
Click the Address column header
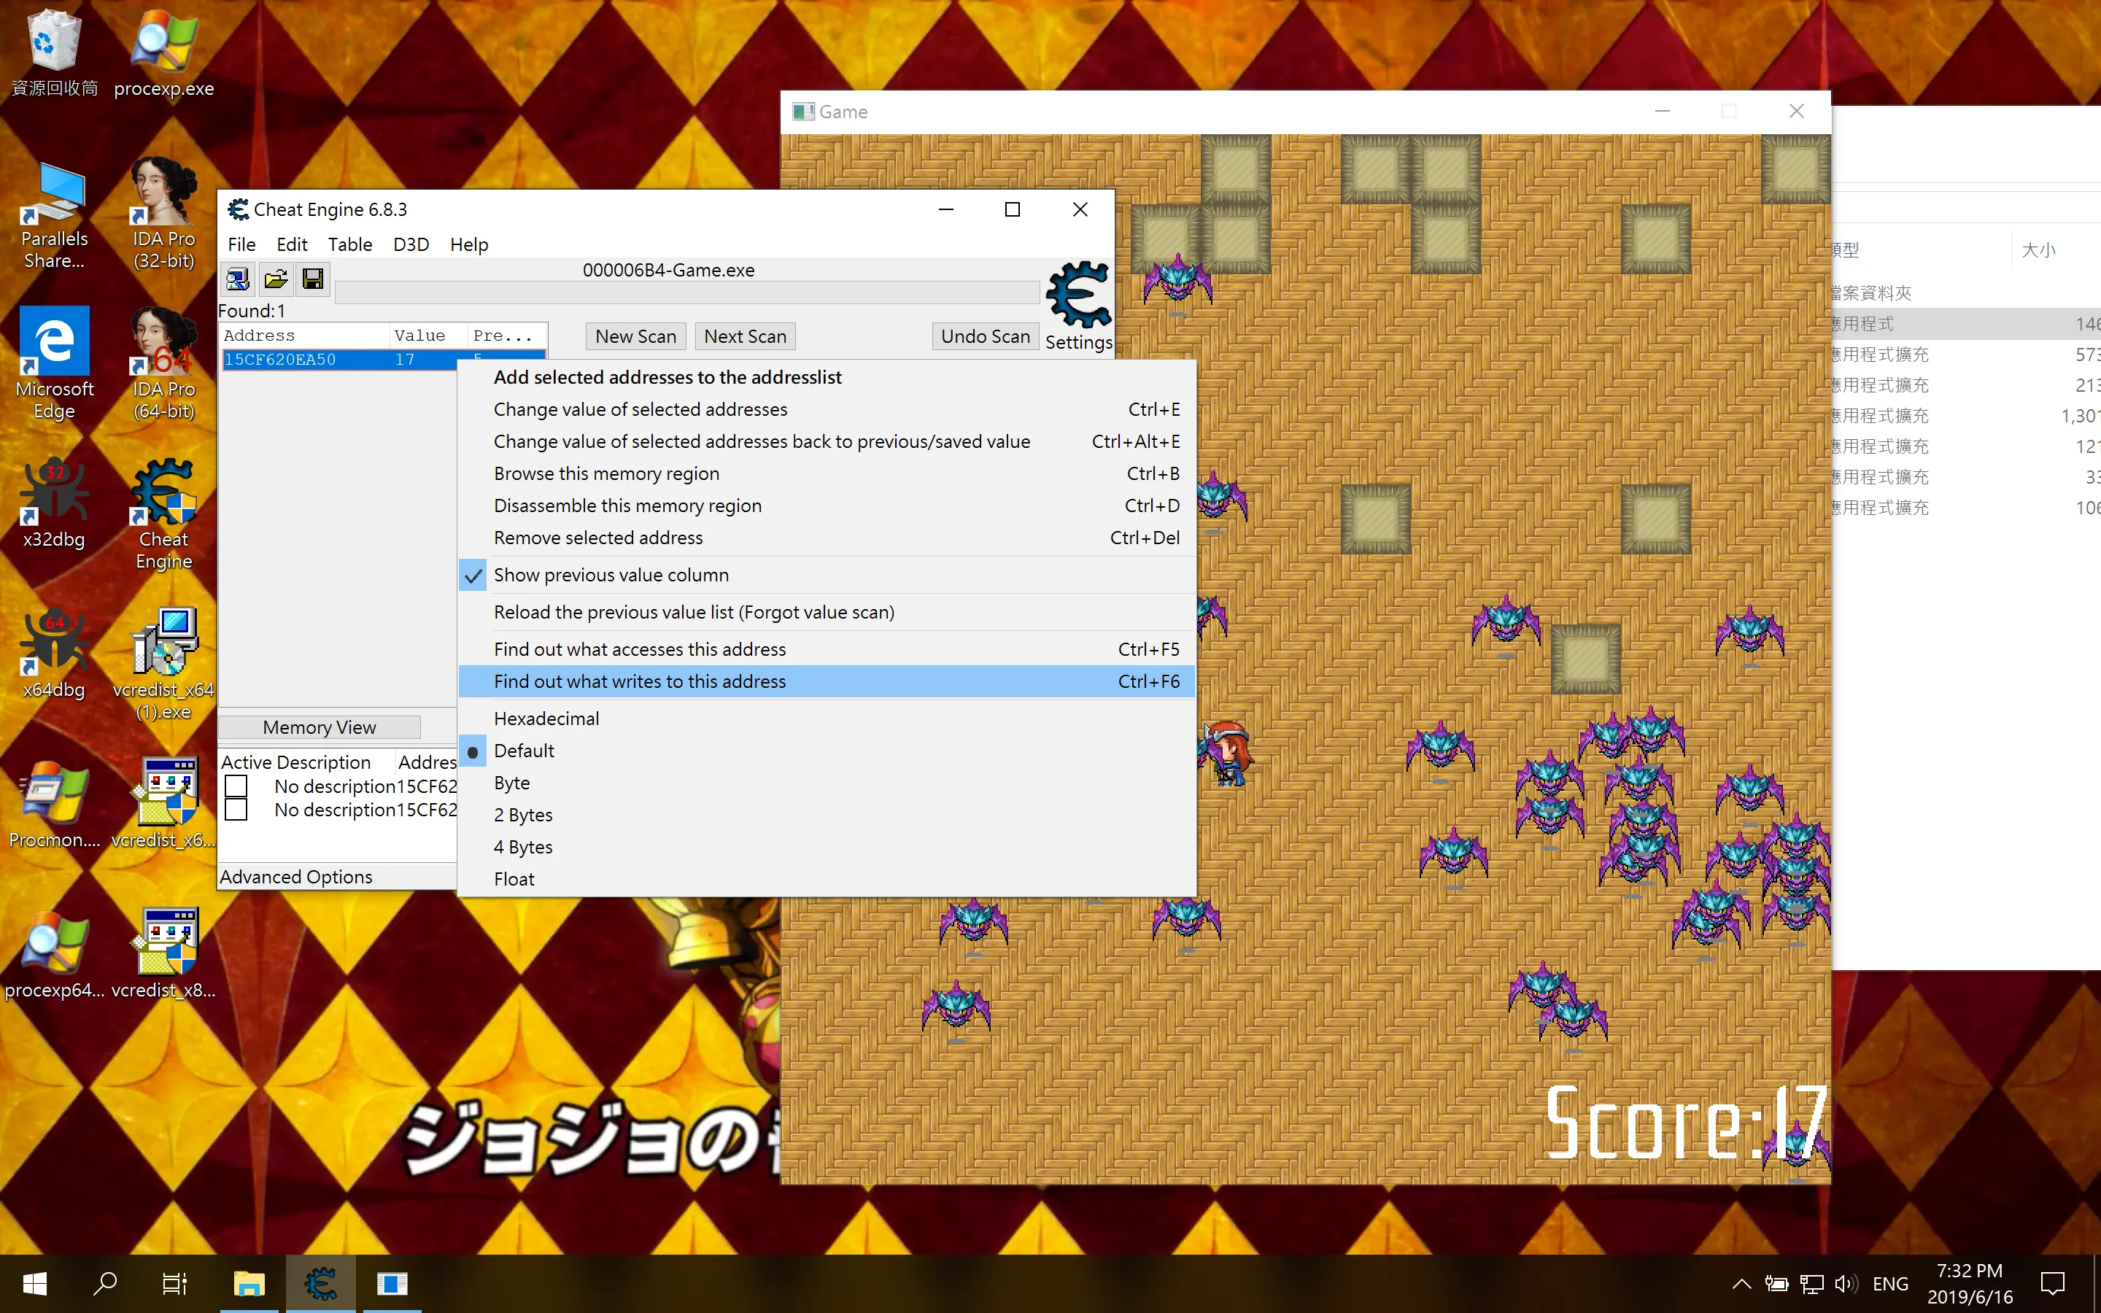coord(305,336)
